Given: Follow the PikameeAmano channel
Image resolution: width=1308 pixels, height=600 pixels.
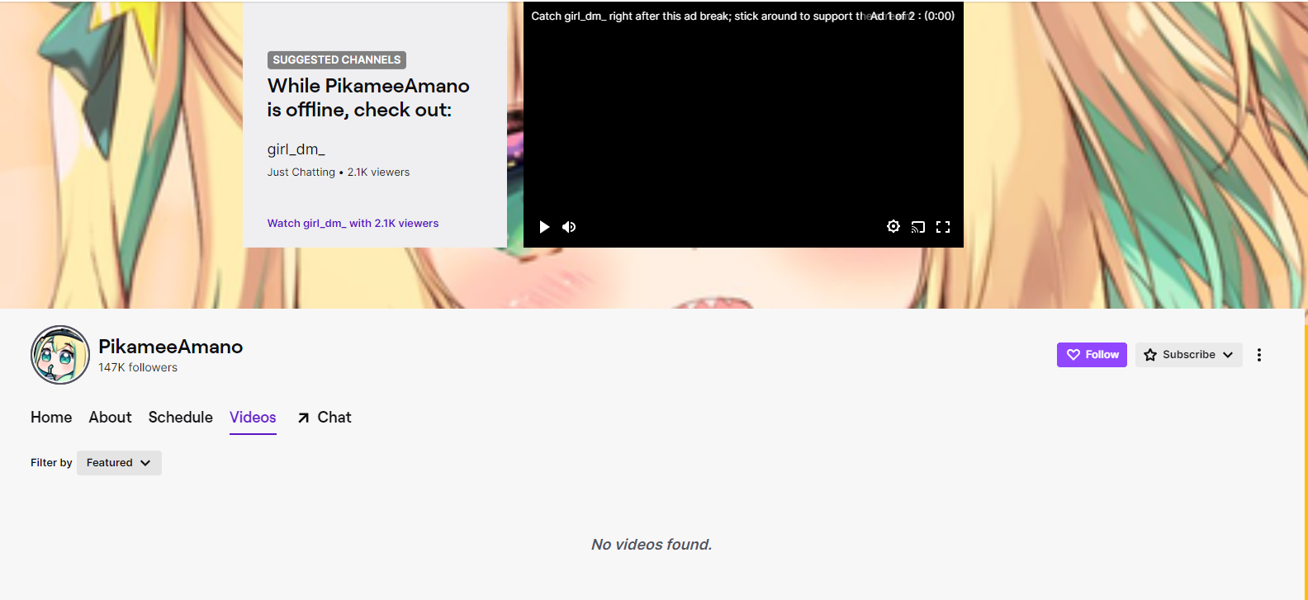Looking at the screenshot, I should [1092, 355].
